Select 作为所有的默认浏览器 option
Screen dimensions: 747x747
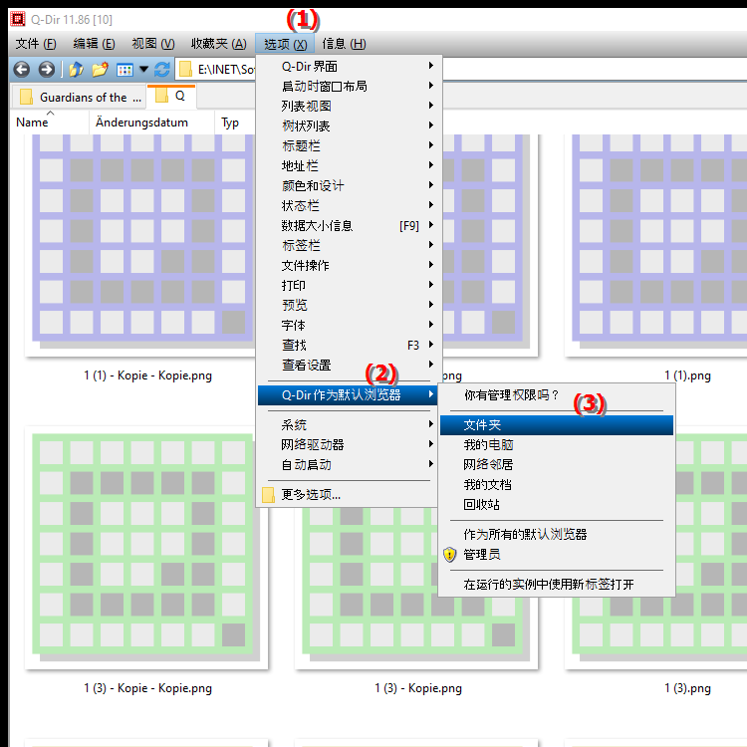(557, 535)
